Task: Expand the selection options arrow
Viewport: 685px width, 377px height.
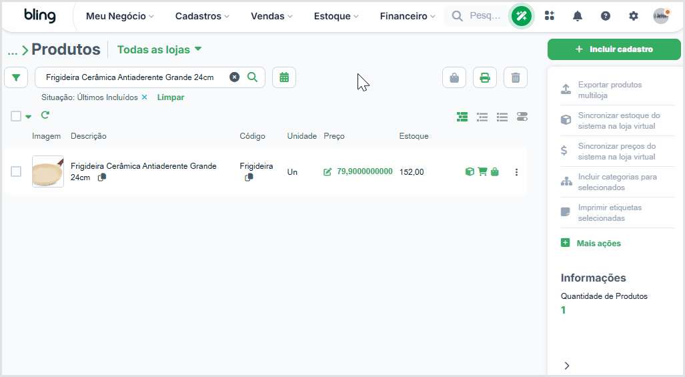Action: [29, 117]
